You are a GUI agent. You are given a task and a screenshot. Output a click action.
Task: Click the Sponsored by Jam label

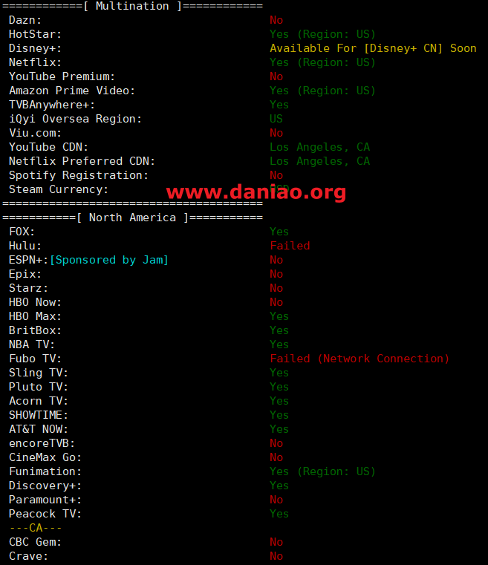tap(109, 260)
